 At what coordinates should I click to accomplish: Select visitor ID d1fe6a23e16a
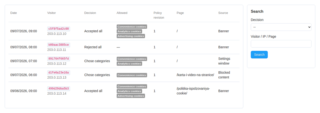tap(59, 72)
